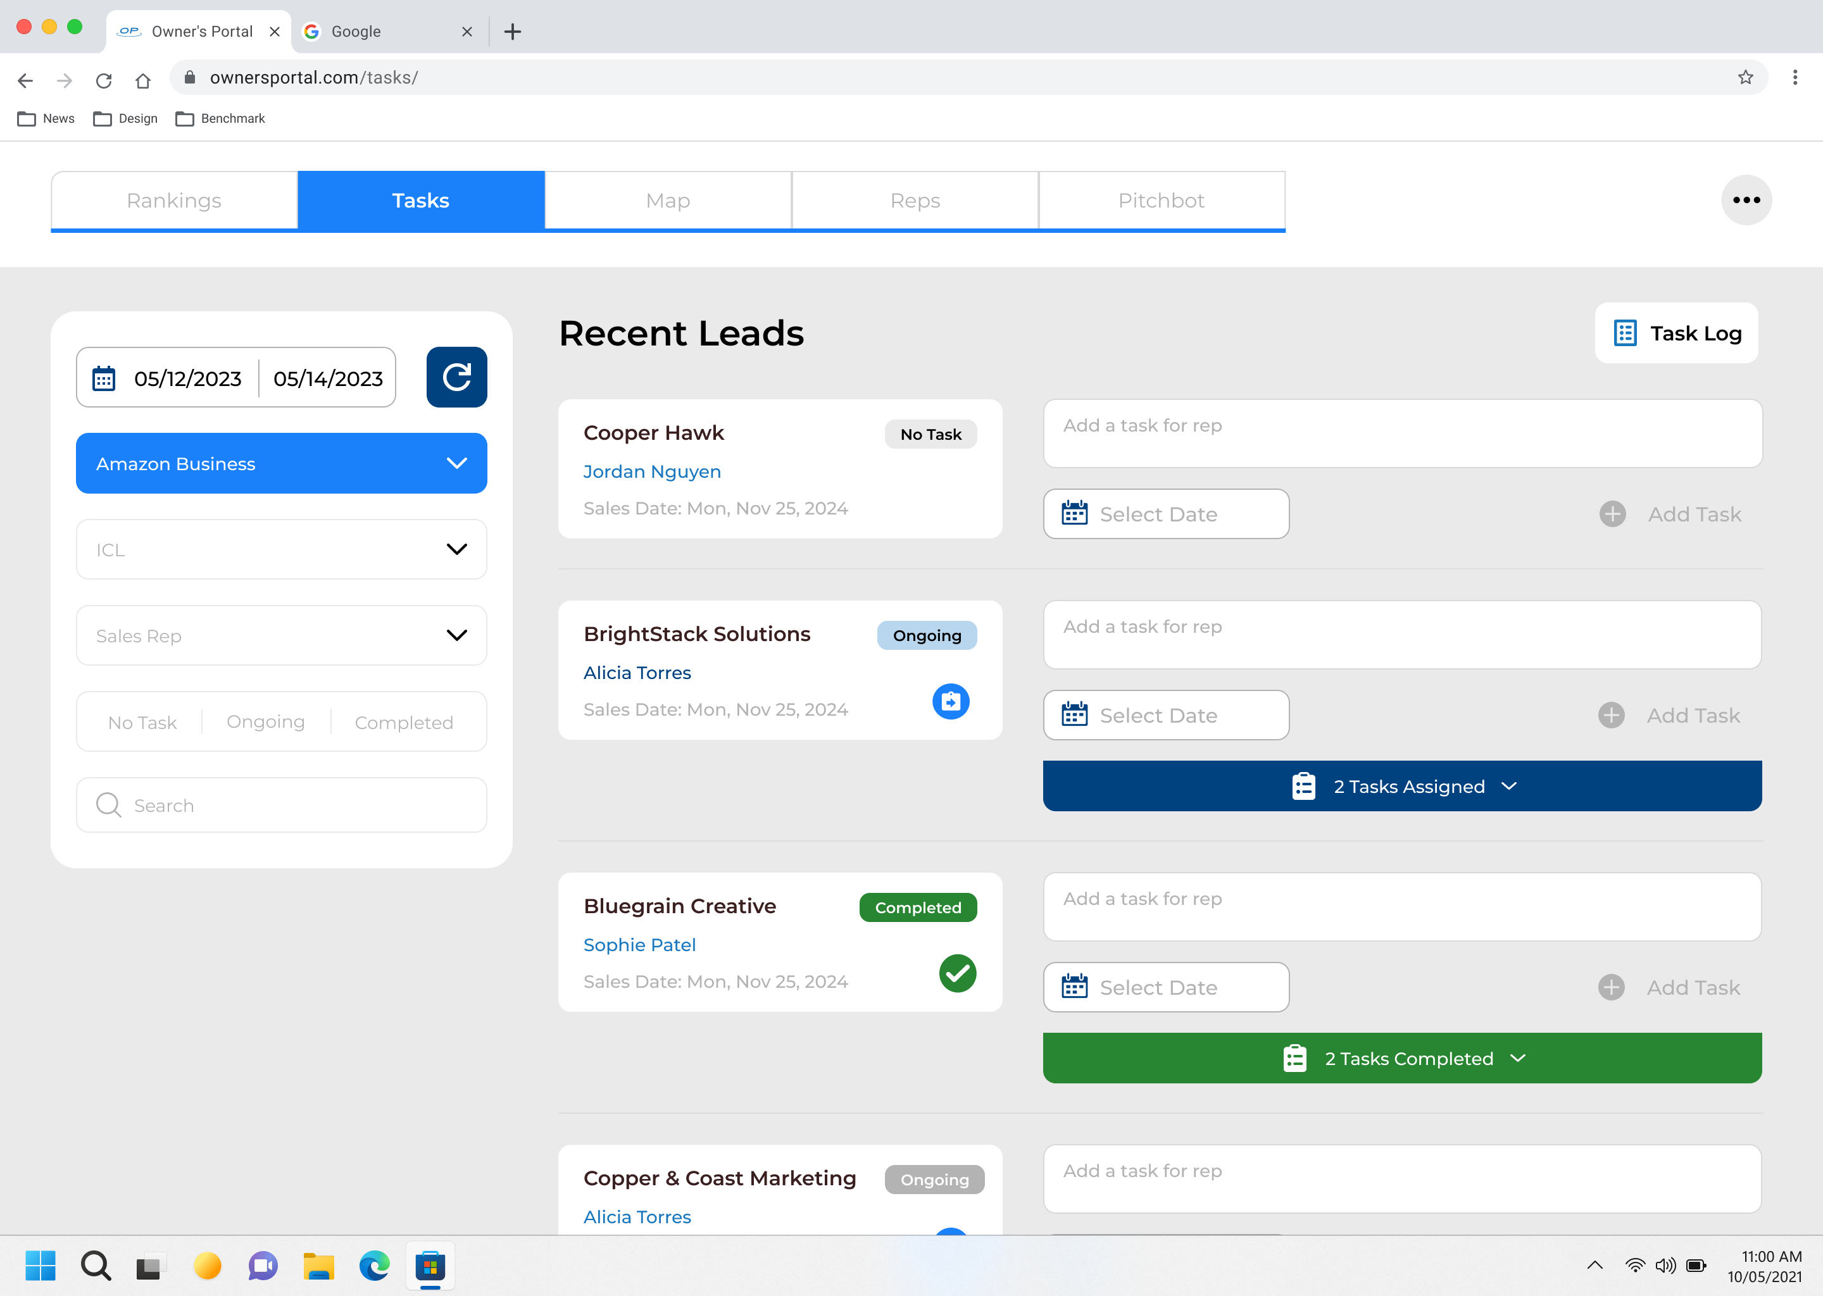Image resolution: width=1823 pixels, height=1296 pixels.
Task: Expand the Sales Rep dropdown
Action: click(x=281, y=636)
